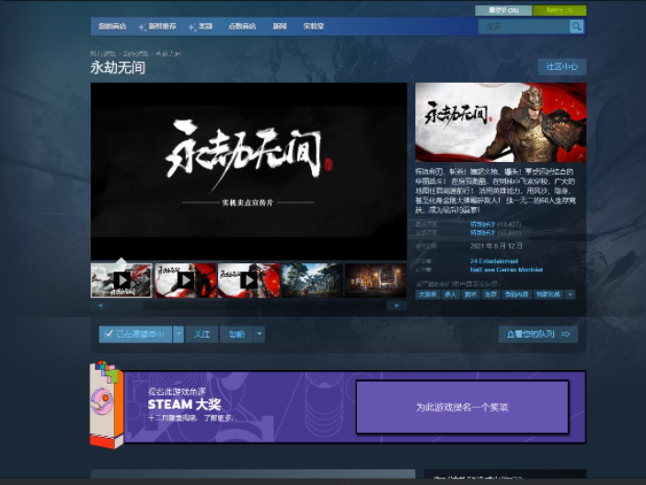Open the green shopping cart button
Screen dimensions: 646x485
point(559,10)
